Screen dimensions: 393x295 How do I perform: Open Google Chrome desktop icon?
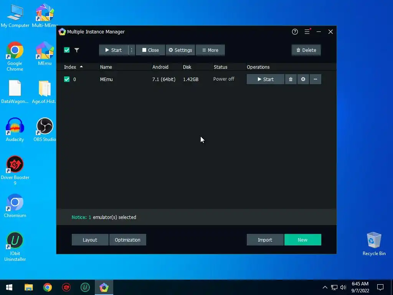click(x=15, y=56)
